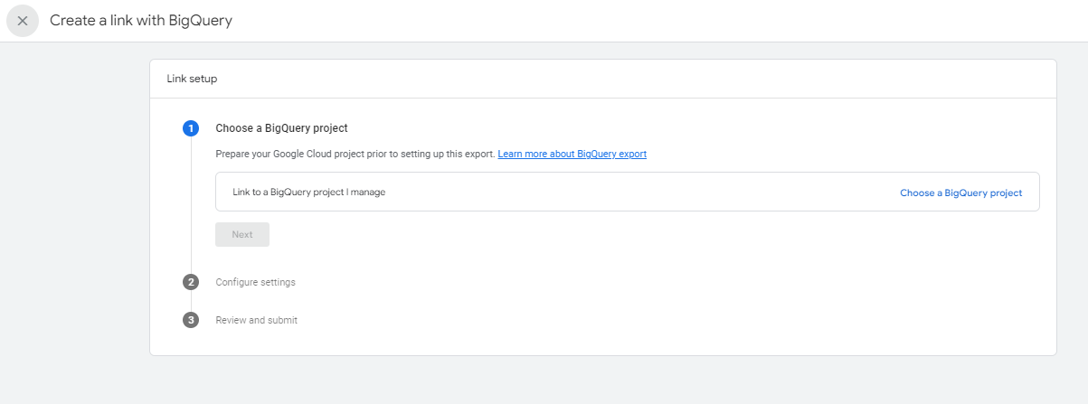Click the Create a link with BigQuery title
Screen dimensions: 1088x404
(141, 21)
